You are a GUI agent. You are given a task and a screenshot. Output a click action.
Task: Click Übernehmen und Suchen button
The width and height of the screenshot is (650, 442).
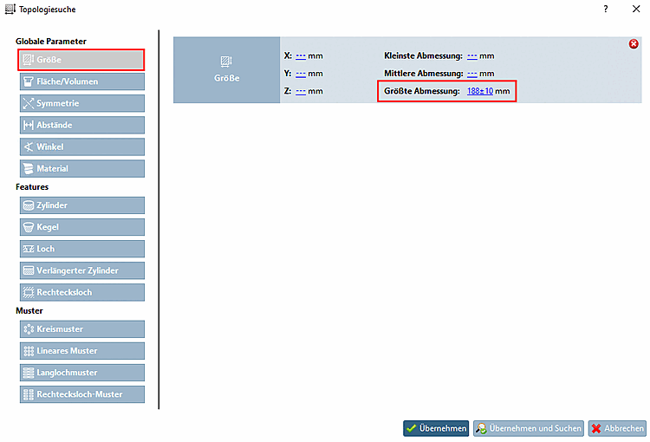point(529,428)
